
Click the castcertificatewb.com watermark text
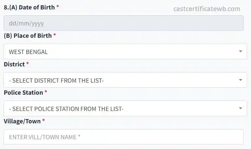207,9
